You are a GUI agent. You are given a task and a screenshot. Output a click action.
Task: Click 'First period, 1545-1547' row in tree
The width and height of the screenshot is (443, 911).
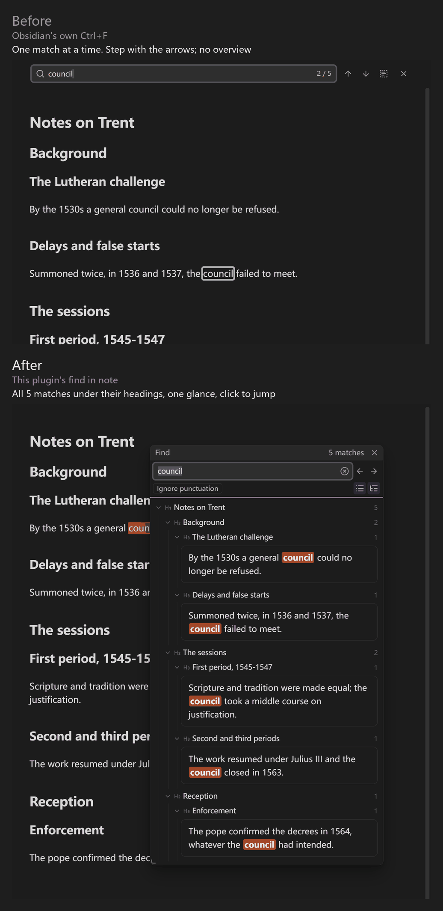click(276, 667)
